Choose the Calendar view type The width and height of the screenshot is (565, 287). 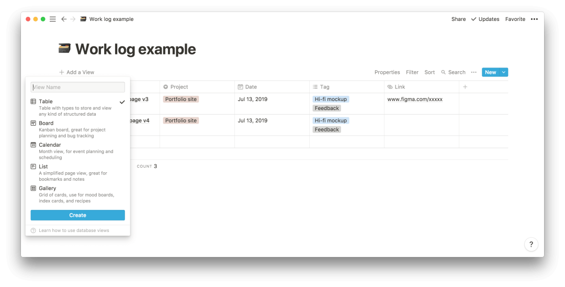(x=77, y=151)
